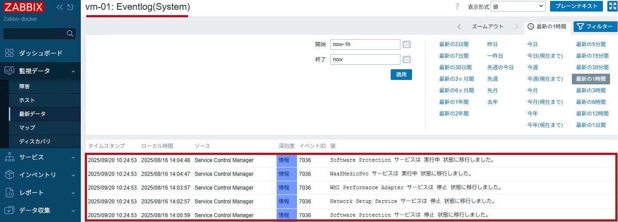Open the フィルター tab
The width and height of the screenshot is (618, 222).
click(x=595, y=27)
